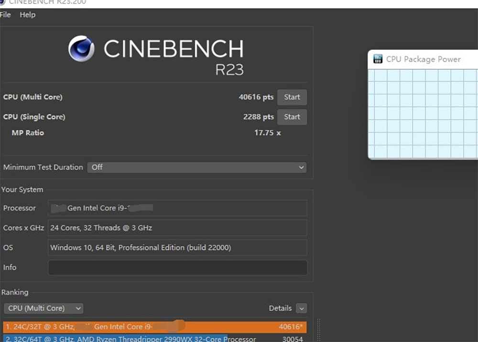Open the File menu

5,15
